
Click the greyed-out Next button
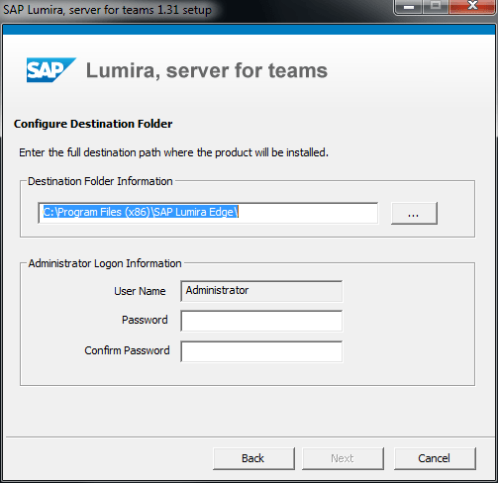tap(343, 458)
